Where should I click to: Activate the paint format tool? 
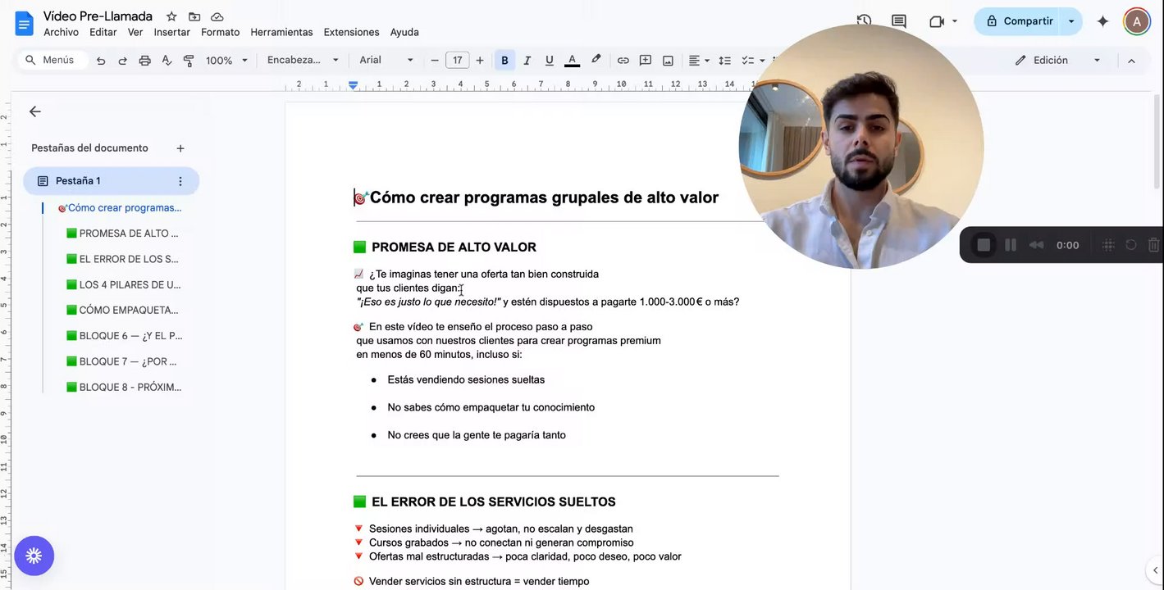tap(189, 61)
